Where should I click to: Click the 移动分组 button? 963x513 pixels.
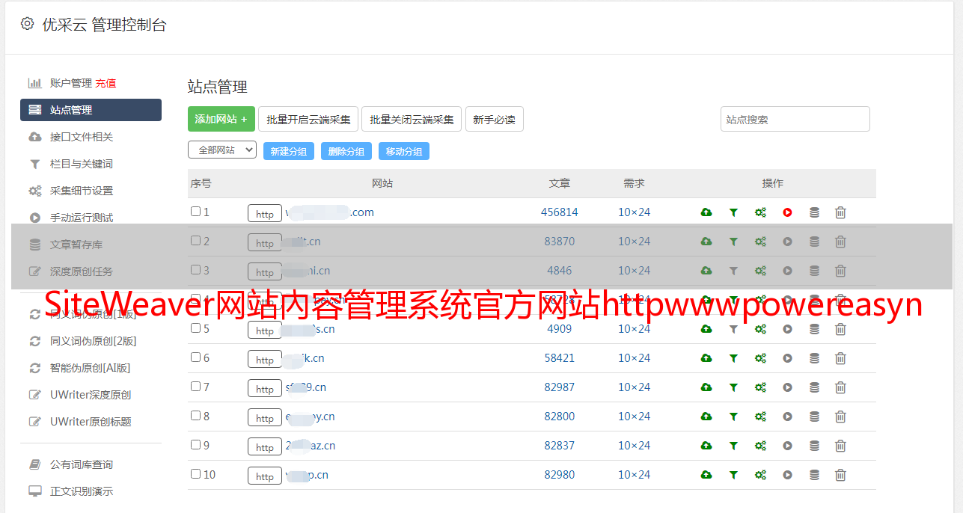click(404, 151)
